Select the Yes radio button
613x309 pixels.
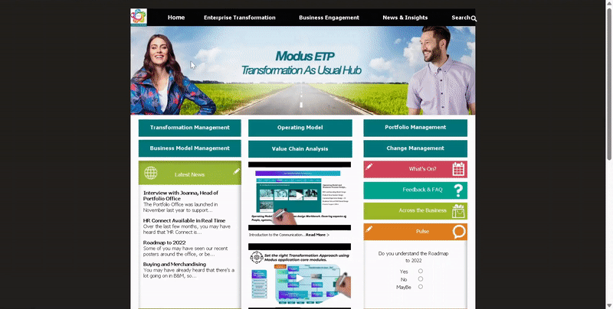(420, 271)
